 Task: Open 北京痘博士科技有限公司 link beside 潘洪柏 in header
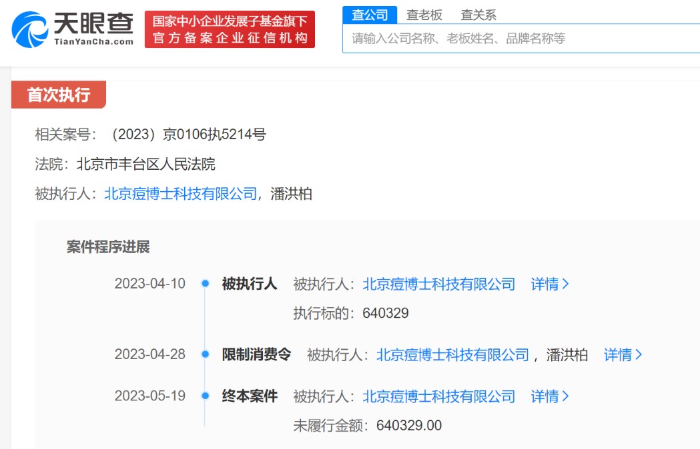click(x=181, y=194)
